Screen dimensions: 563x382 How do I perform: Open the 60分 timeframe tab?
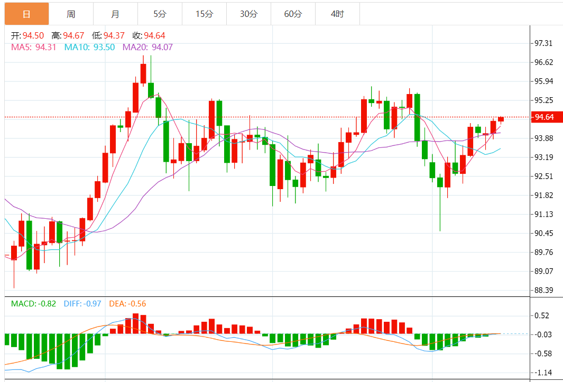(293, 14)
